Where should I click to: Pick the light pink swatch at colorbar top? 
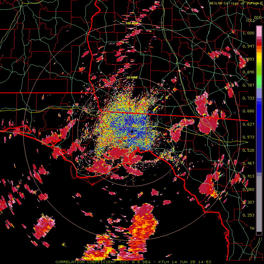[259, 31]
